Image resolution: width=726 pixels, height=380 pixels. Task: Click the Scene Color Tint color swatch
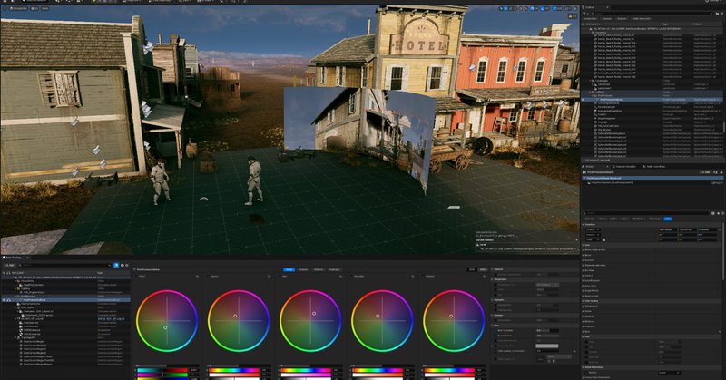(547, 346)
